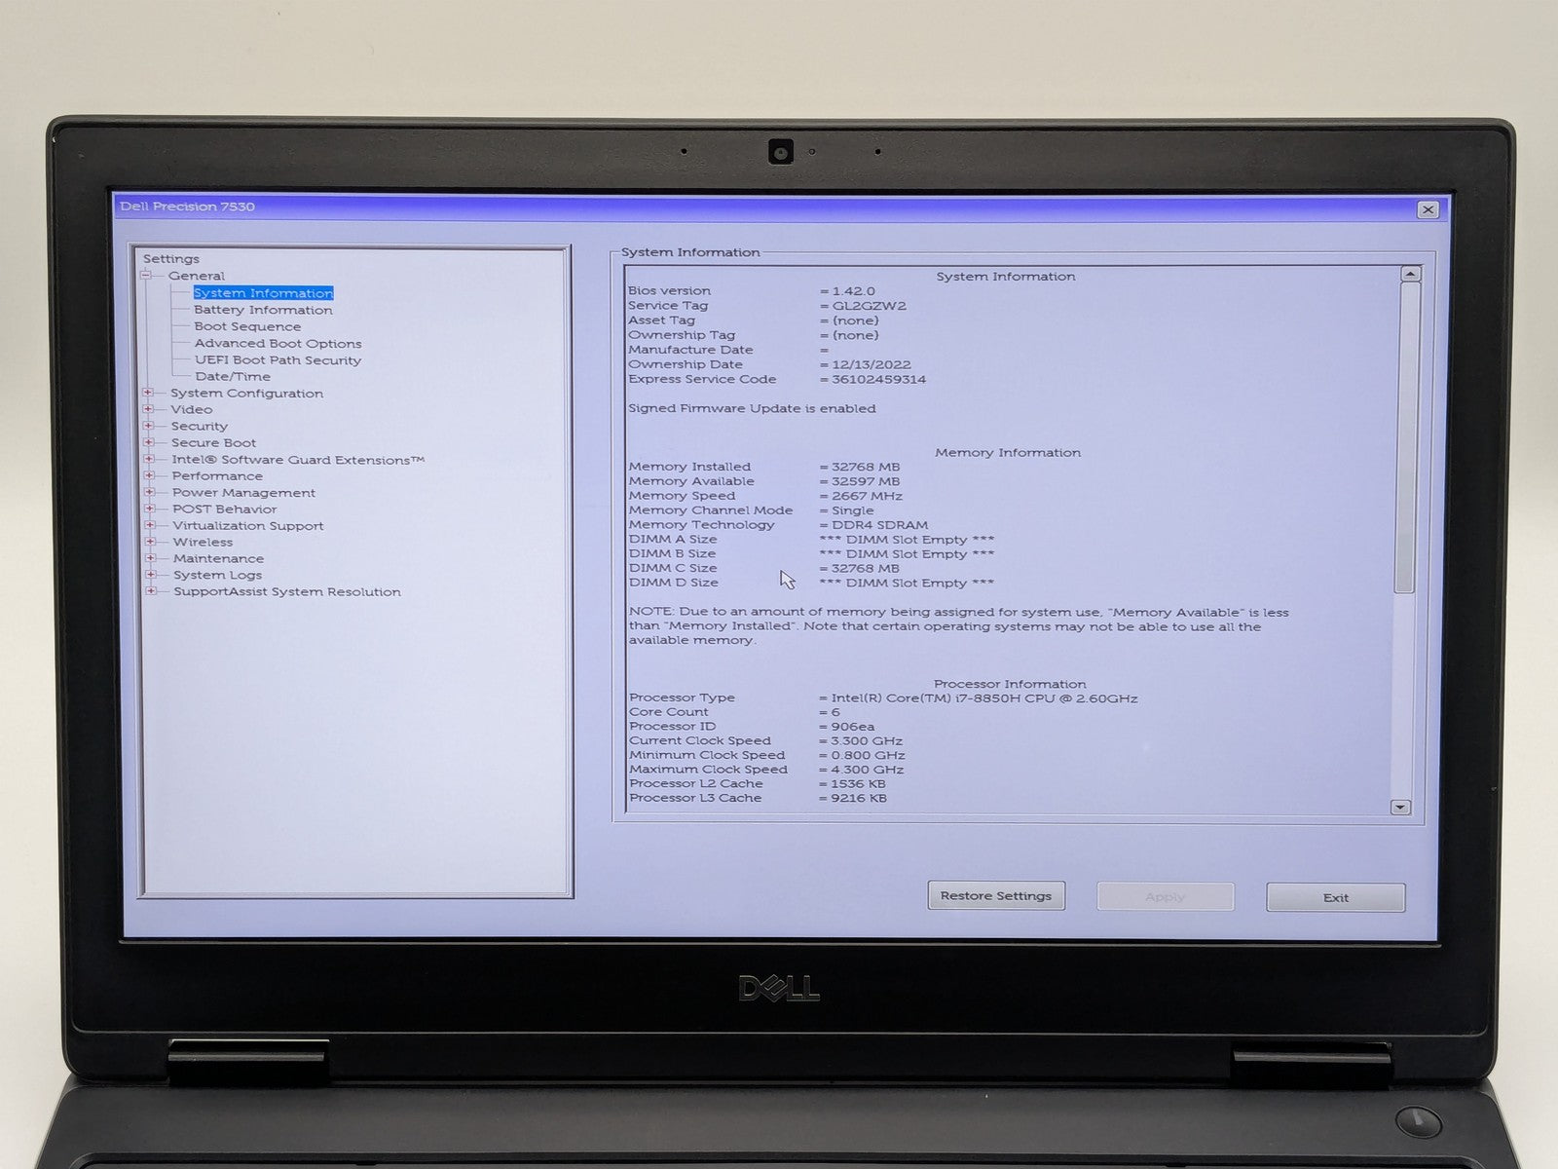1558x1169 pixels.
Task: Click Memory Channel Mode value Single
Action: point(853,510)
